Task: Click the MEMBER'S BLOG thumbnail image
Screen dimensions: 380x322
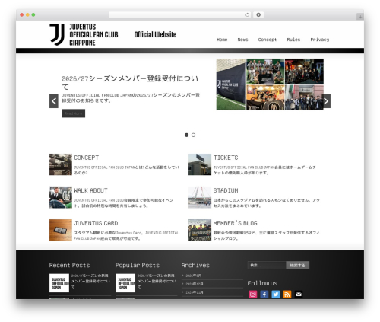Action: [200, 230]
